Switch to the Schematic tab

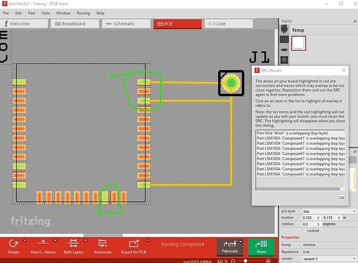(126, 24)
